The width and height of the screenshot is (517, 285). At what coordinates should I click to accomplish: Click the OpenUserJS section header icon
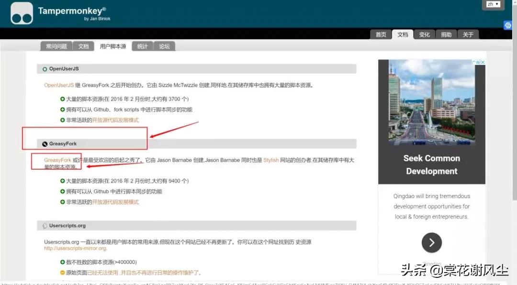[x=45, y=69]
